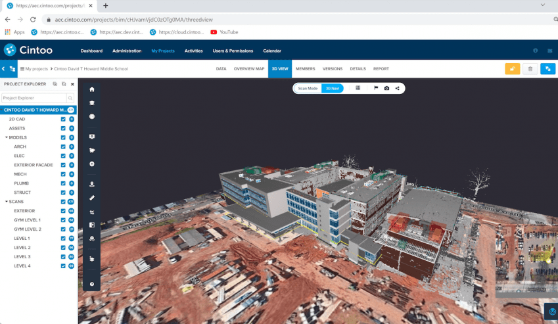Collapse the SCANS tree group

(x=7, y=202)
